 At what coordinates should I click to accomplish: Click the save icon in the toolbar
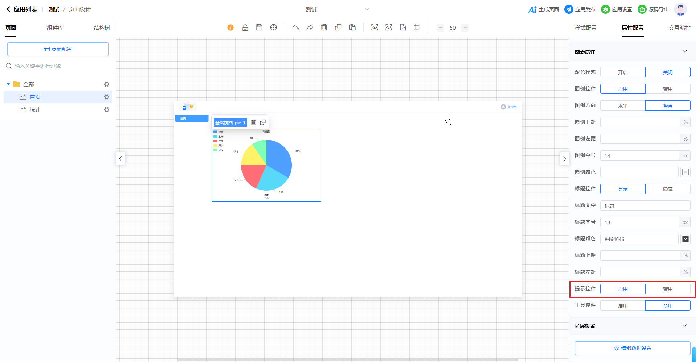(x=259, y=28)
